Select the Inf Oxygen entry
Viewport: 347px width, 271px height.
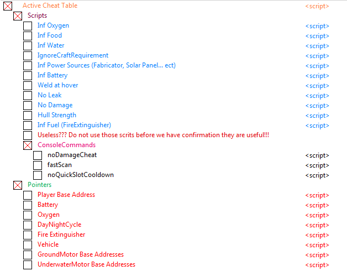click(53, 25)
